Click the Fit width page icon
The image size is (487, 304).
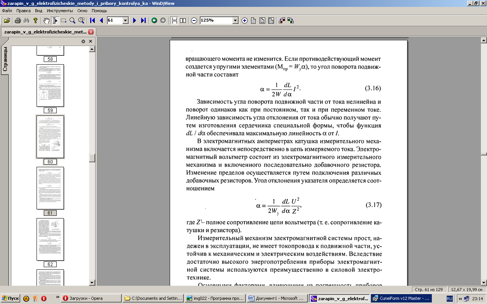(262, 21)
